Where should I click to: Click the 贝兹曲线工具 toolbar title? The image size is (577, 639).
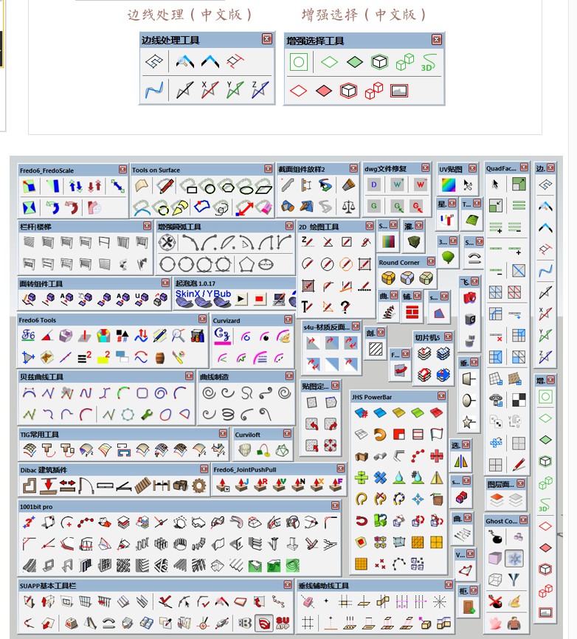(x=41, y=376)
